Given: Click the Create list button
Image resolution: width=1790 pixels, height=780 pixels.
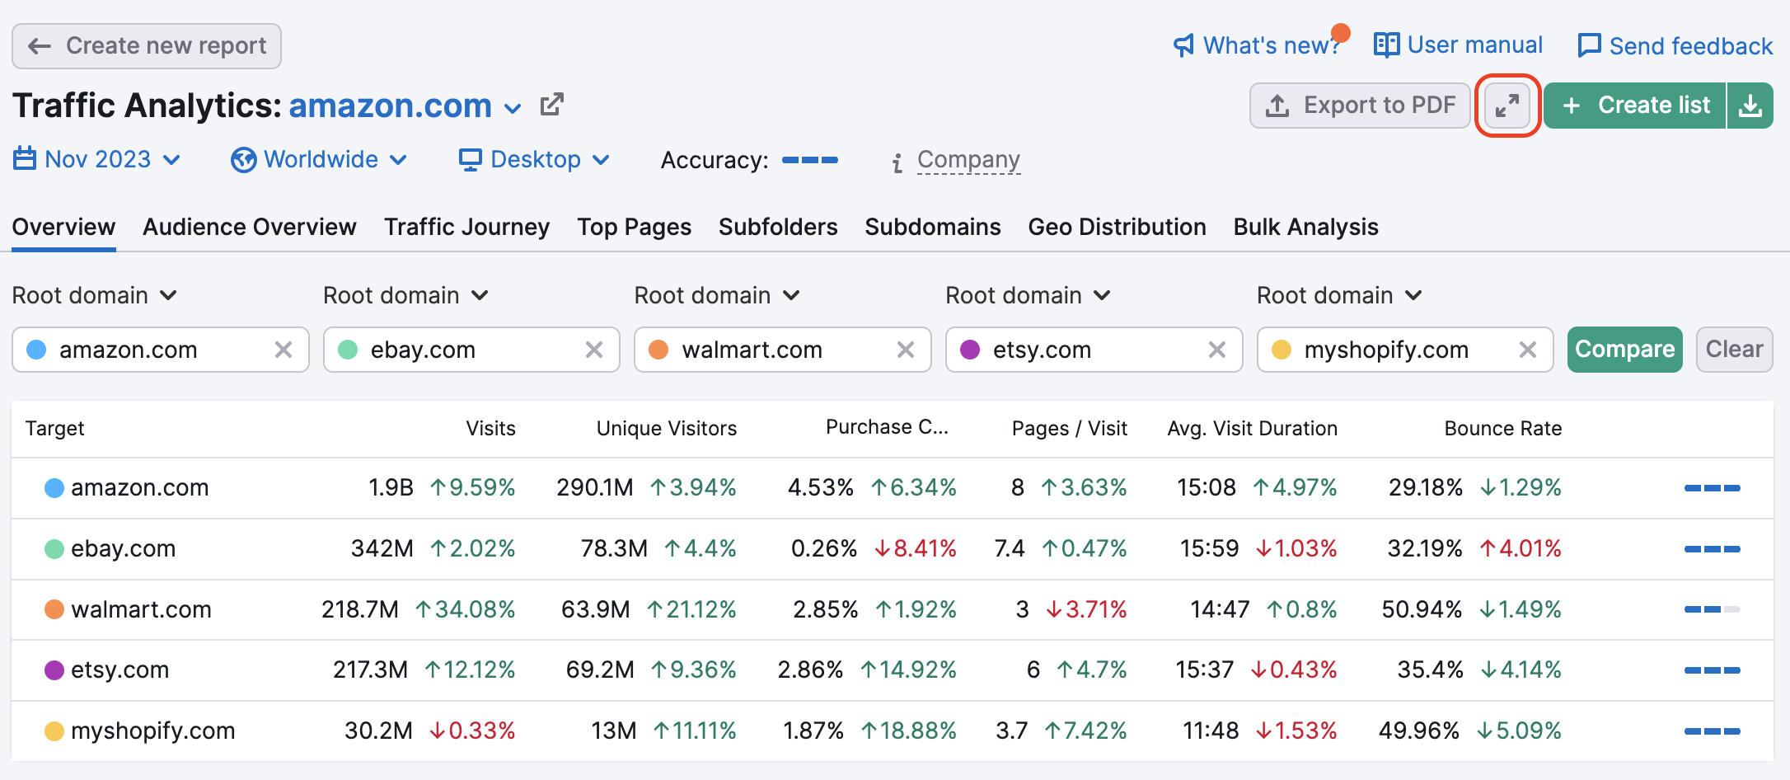Looking at the screenshot, I should 1635,106.
